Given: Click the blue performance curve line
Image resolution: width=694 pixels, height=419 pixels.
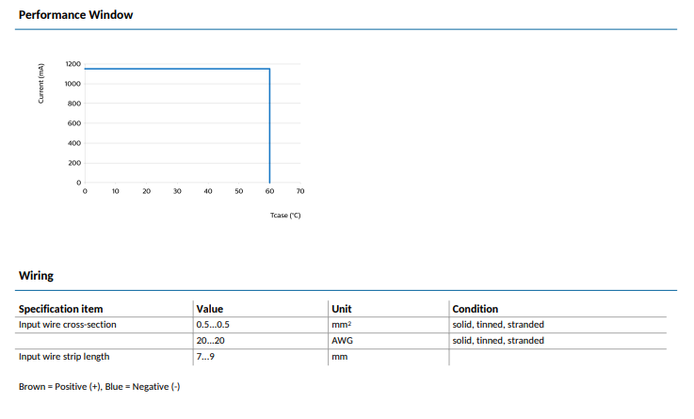Looking at the screenshot, I should (177, 69).
